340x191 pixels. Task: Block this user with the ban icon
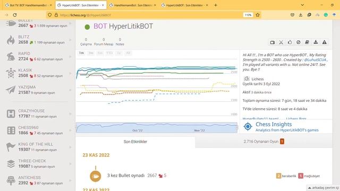299,42
